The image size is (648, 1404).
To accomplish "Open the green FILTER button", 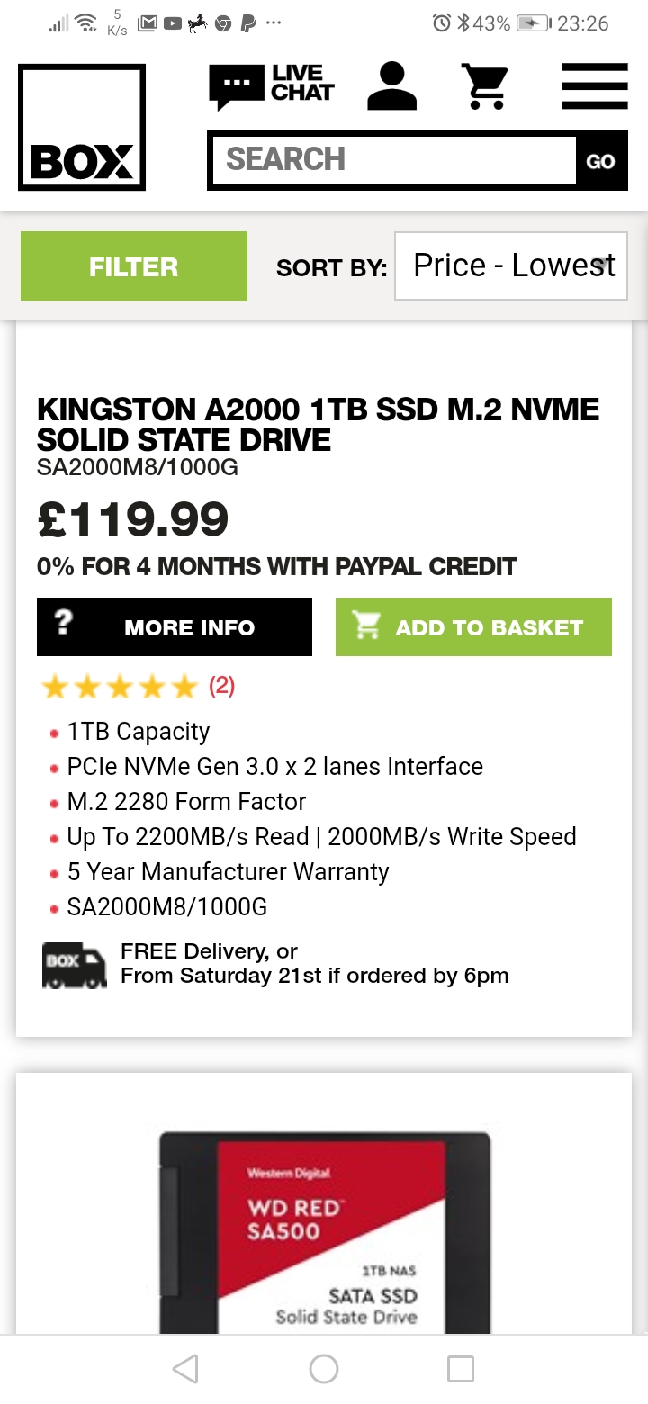I will [134, 266].
